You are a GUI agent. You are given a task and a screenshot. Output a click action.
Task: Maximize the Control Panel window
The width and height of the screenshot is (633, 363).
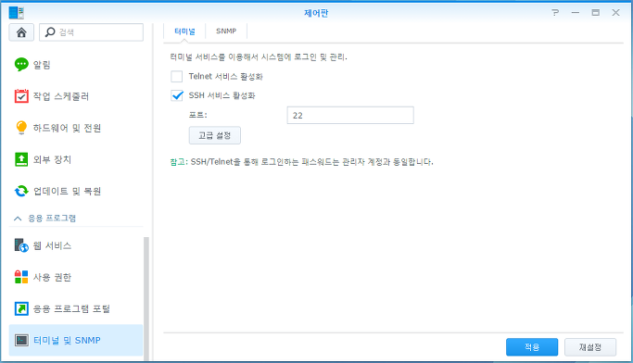click(x=595, y=13)
